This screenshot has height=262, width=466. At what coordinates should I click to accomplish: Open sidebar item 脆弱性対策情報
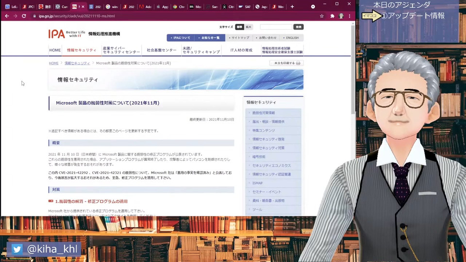click(x=273, y=113)
